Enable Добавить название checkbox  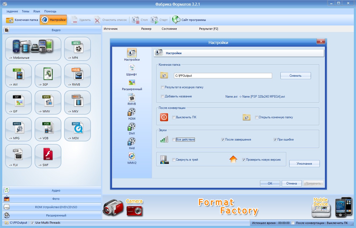162,96
